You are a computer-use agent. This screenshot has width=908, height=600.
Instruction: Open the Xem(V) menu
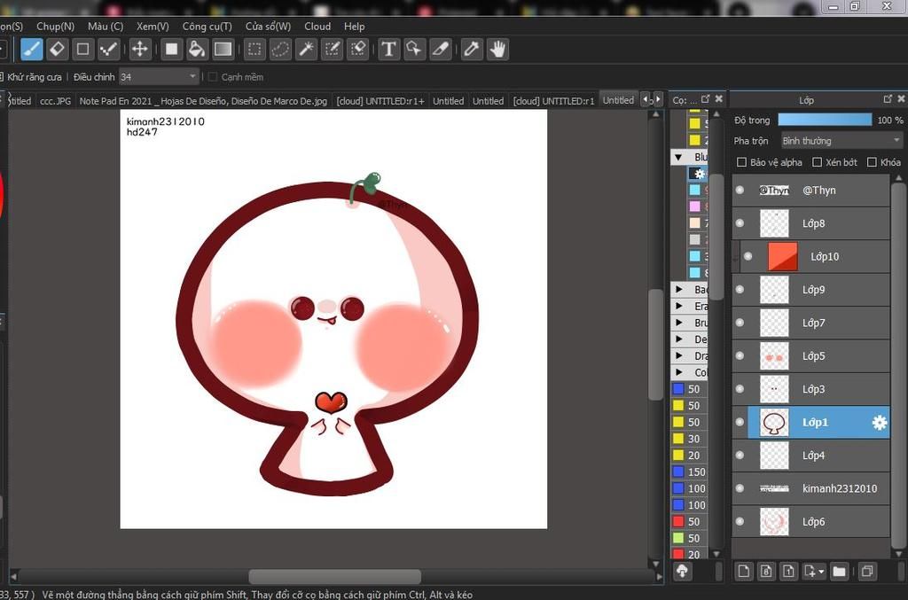[153, 27]
